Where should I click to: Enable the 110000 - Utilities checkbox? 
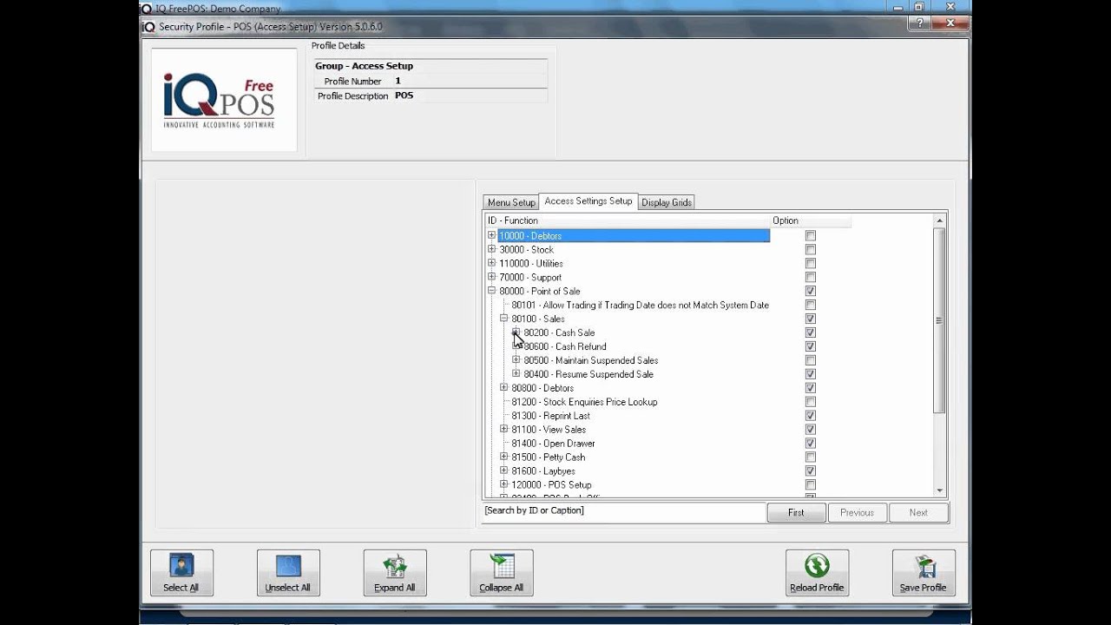(x=811, y=264)
